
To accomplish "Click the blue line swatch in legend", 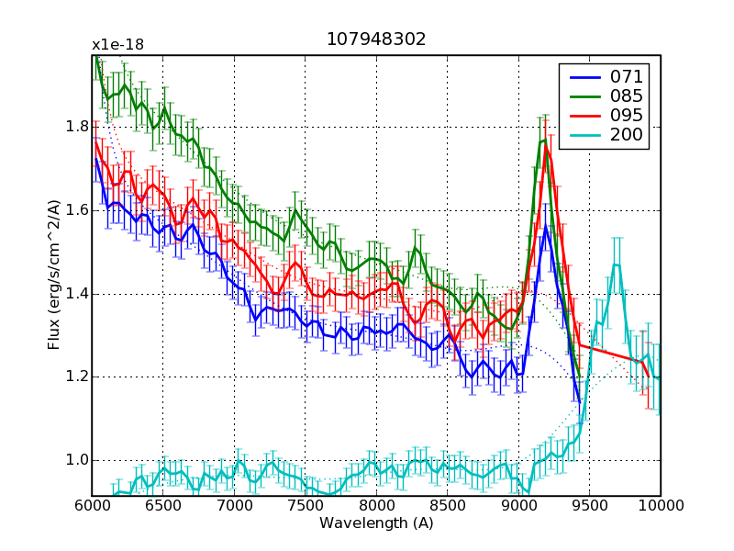I will [584, 76].
